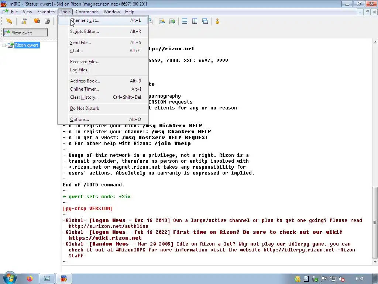Image resolution: width=378 pixels, height=284 pixels.
Task: Select Rizon qwert in the treebar
Action: point(27,45)
